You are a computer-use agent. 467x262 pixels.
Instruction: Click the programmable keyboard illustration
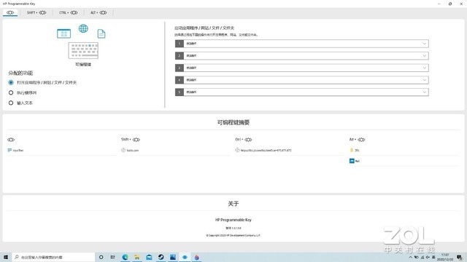pyautogui.click(x=83, y=50)
